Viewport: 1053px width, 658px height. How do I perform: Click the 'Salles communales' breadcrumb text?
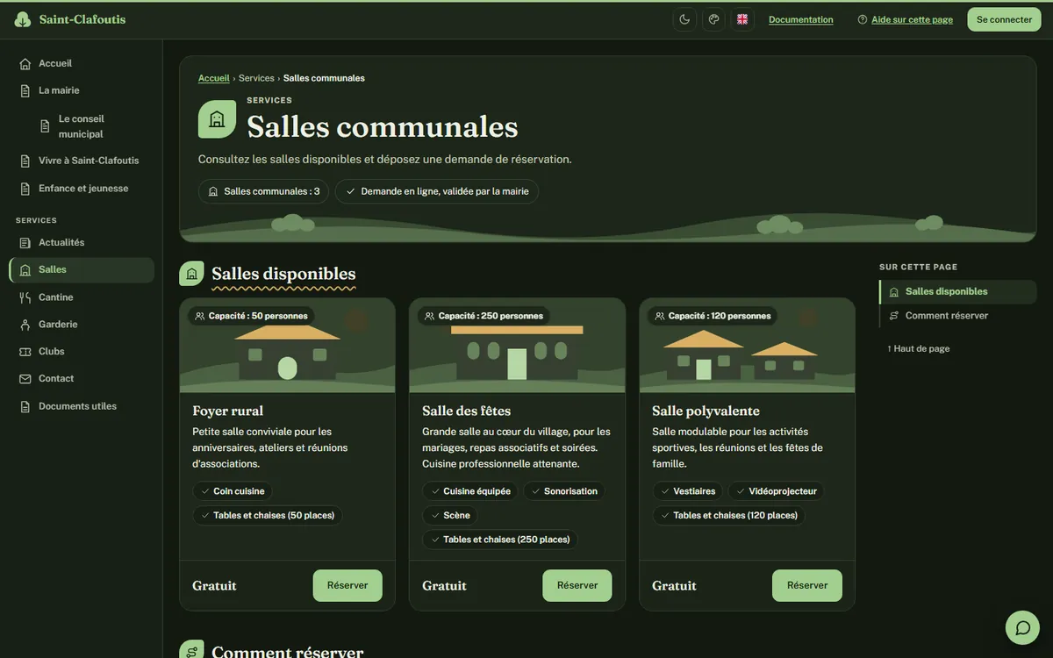click(324, 78)
